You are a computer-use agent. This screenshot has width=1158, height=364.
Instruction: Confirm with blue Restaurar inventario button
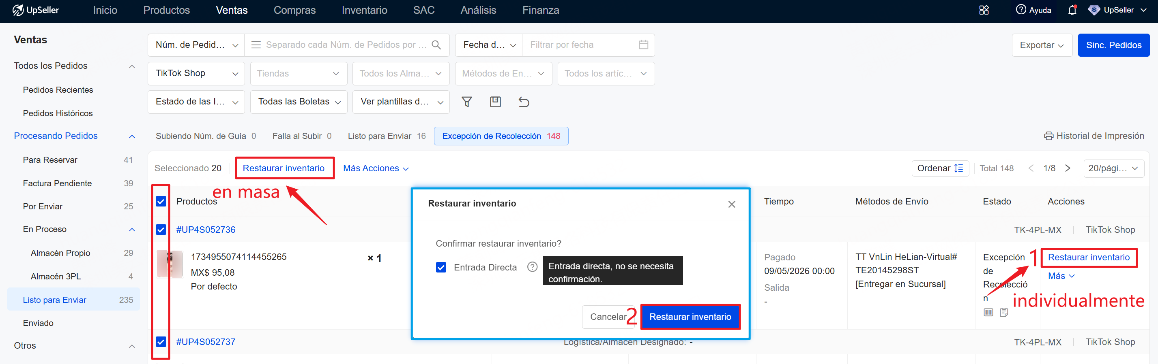690,317
